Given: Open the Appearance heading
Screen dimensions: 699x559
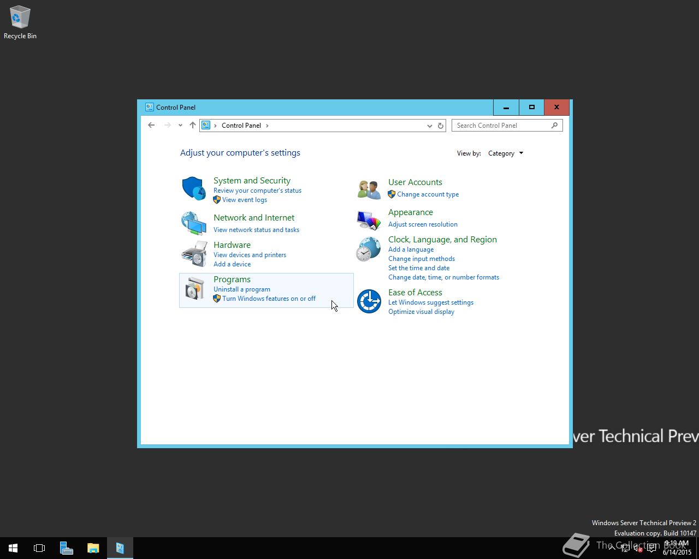Looking at the screenshot, I should coord(411,212).
